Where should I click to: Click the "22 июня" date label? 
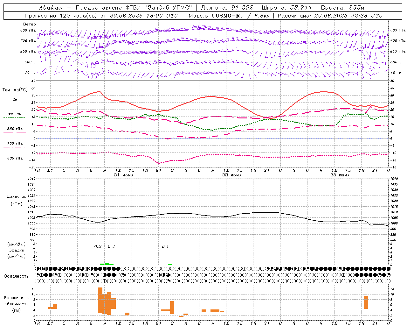tap(232, 175)
